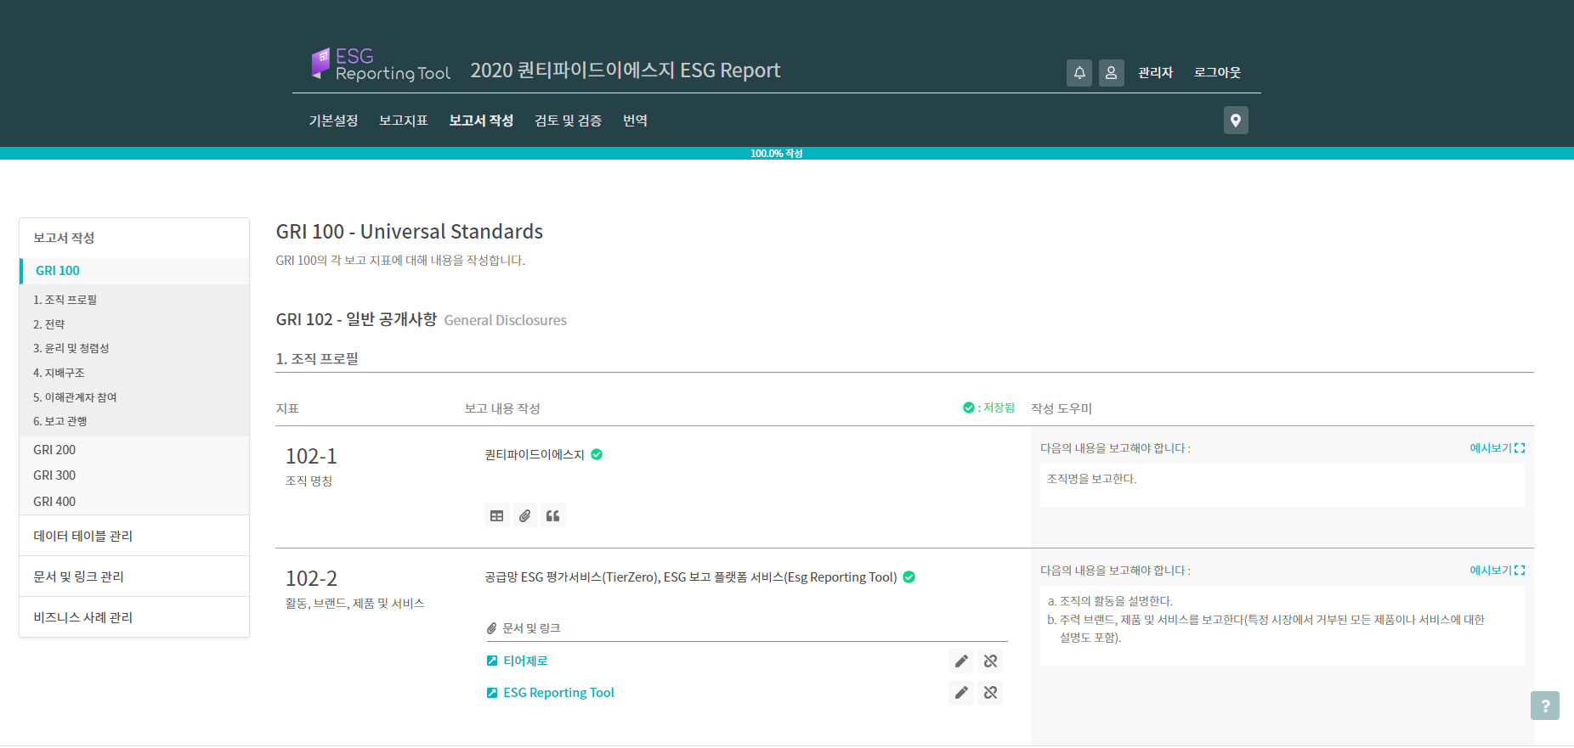The image size is (1574, 748).
Task: Click the location pin icon
Action: (1235, 121)
